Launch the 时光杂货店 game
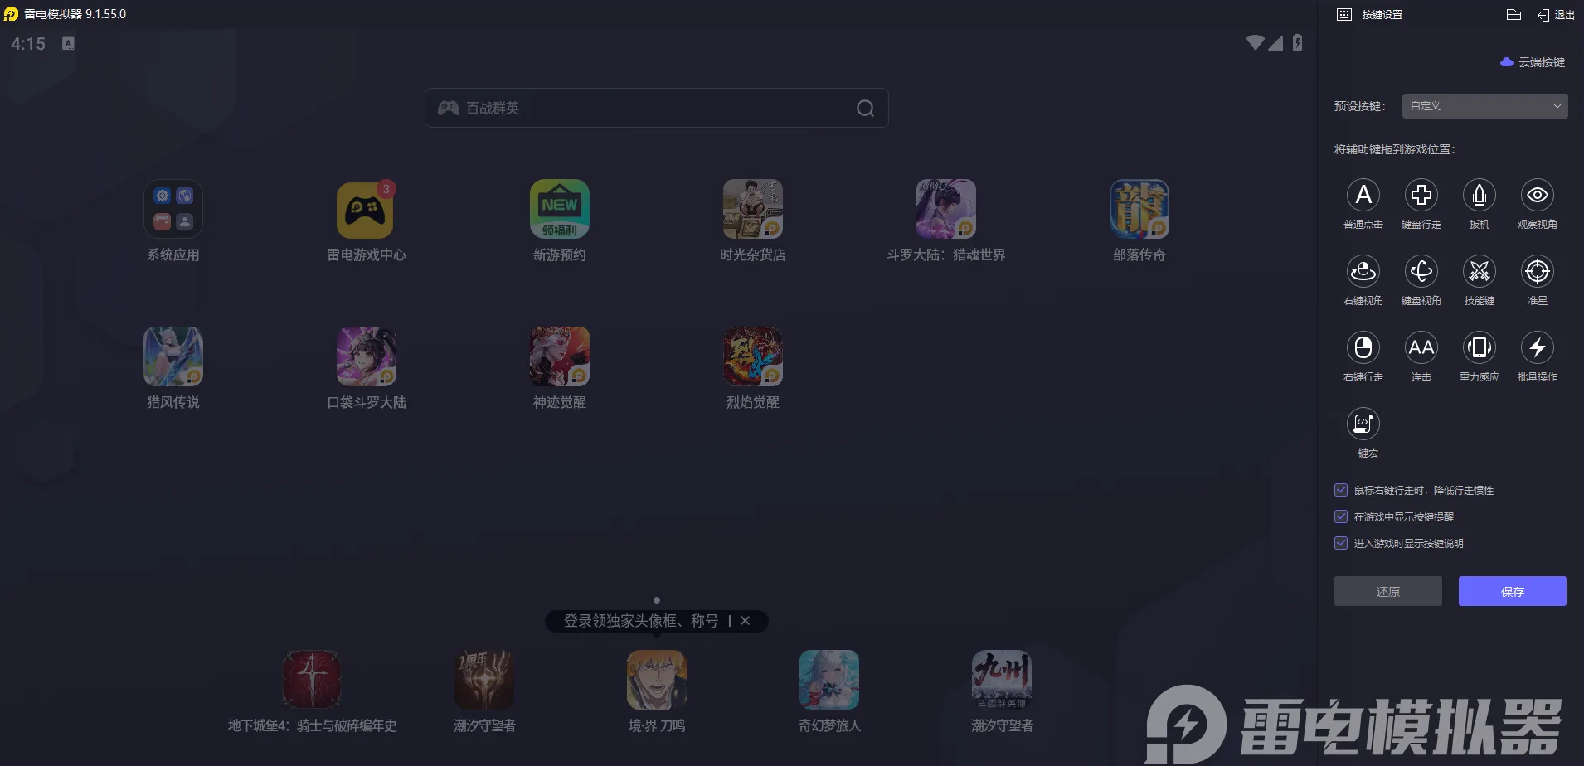 pos(753,209)
